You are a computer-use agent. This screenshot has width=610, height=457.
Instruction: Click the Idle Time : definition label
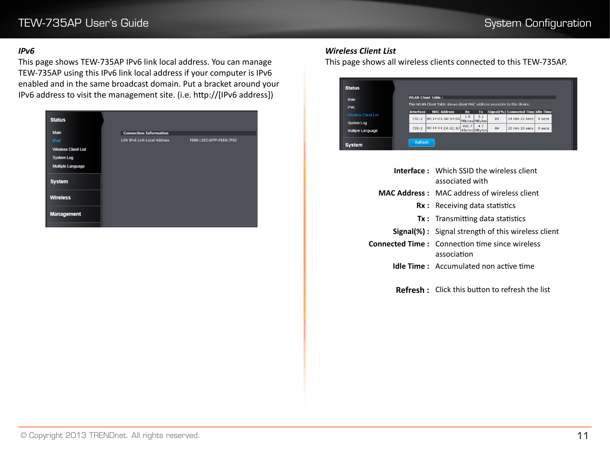411,266
